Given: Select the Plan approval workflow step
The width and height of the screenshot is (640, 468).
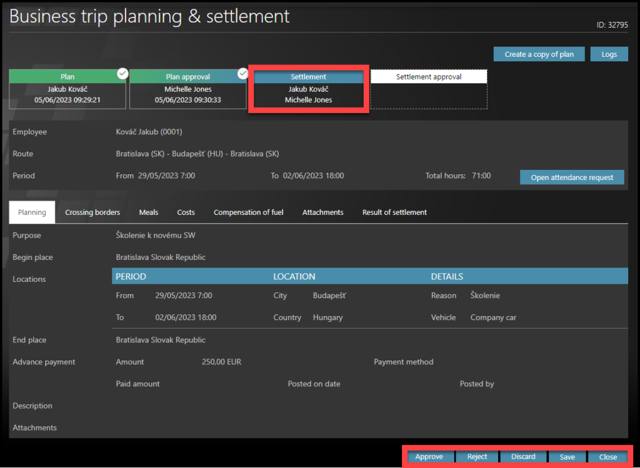Looking at the screenshot, I should click(187, 89).
